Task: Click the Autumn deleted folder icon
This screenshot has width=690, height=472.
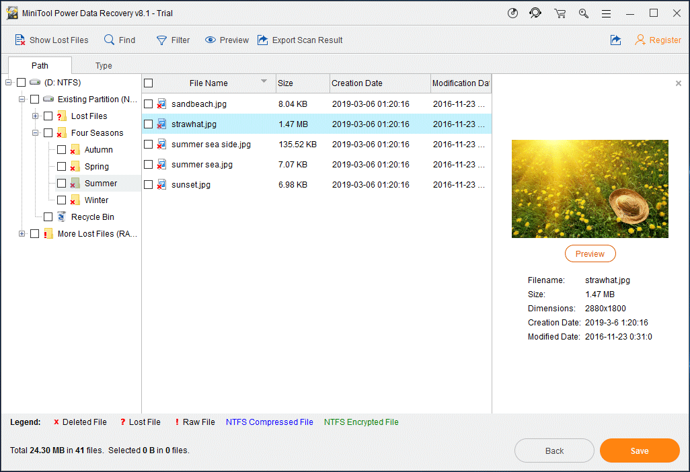Action: coord(75,149)
